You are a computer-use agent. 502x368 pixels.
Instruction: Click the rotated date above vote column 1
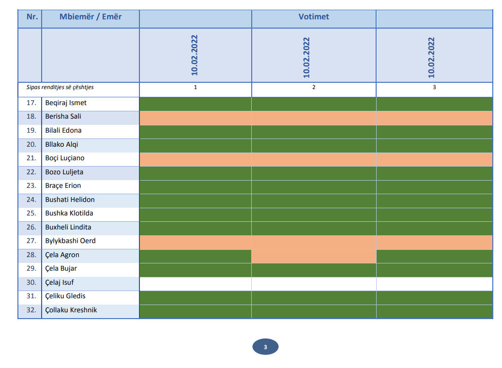pos(195,56)
